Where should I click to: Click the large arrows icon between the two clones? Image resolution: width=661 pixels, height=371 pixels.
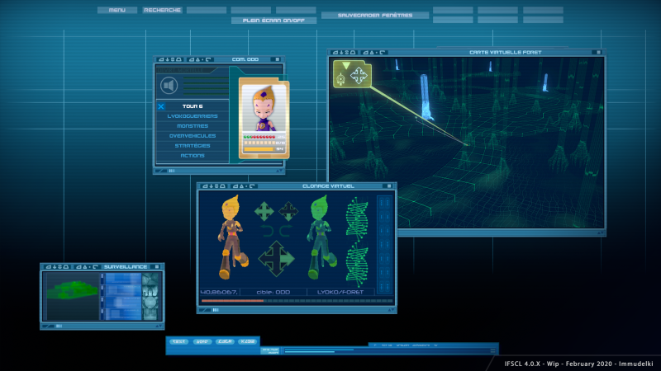tap(276, 258)
